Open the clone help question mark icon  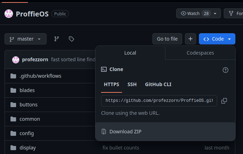coord(225,70)
